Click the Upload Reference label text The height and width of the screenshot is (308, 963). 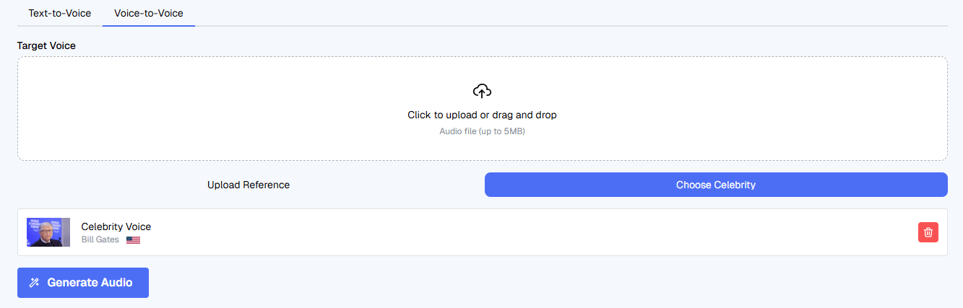click(249, 185)
